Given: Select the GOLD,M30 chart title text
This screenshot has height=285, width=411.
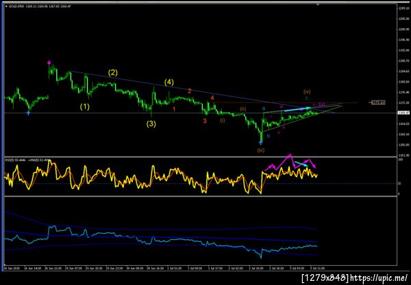Looking at the screenshot, I should coord(15,6).
